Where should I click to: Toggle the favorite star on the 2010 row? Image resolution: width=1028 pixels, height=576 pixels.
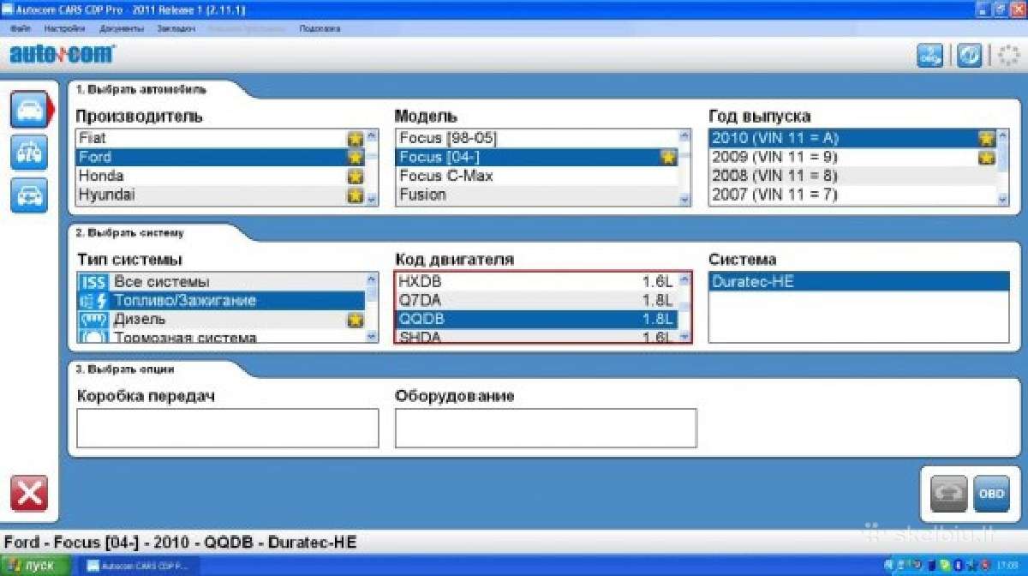[987, 139]
